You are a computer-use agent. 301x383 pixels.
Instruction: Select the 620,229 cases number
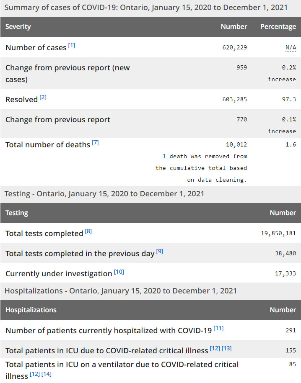234,47
